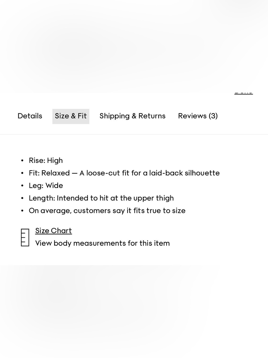Click the 'Length: Intended to hit' line
This screenshot has height=358, width=268.
101,198
